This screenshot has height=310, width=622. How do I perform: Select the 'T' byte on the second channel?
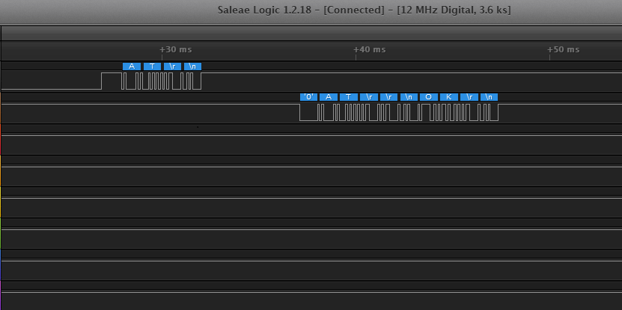coord(349,97)
